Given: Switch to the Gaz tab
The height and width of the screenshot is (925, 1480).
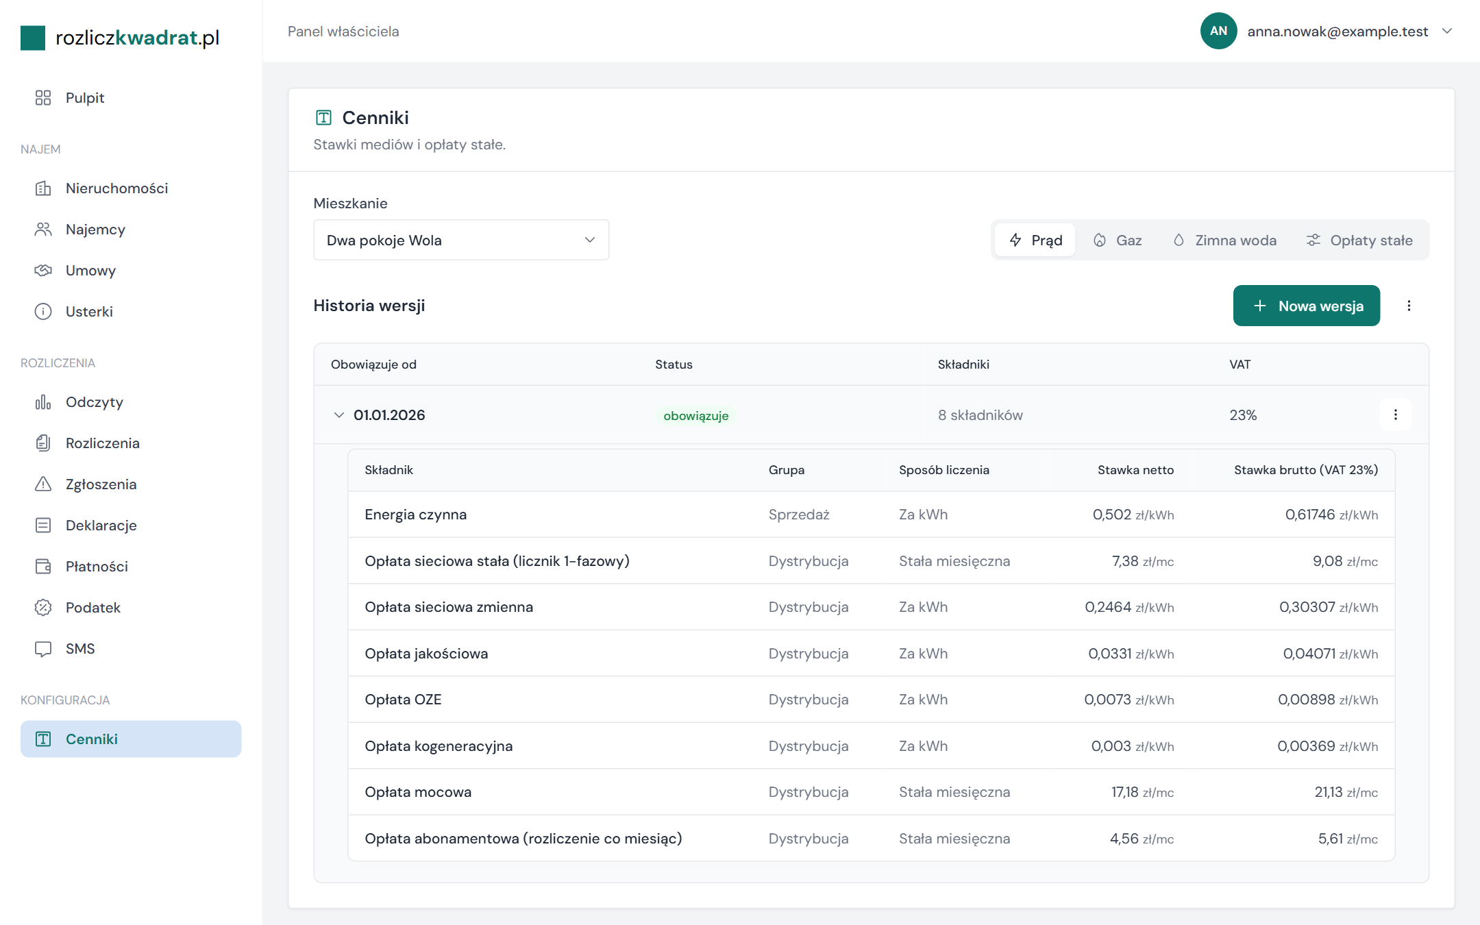Looking at the screenshot, I should (1117, 240).
